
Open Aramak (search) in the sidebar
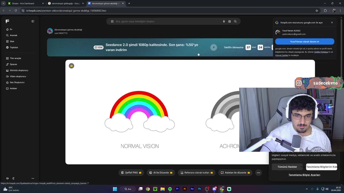pyautogui.click(x=12, y=35)
